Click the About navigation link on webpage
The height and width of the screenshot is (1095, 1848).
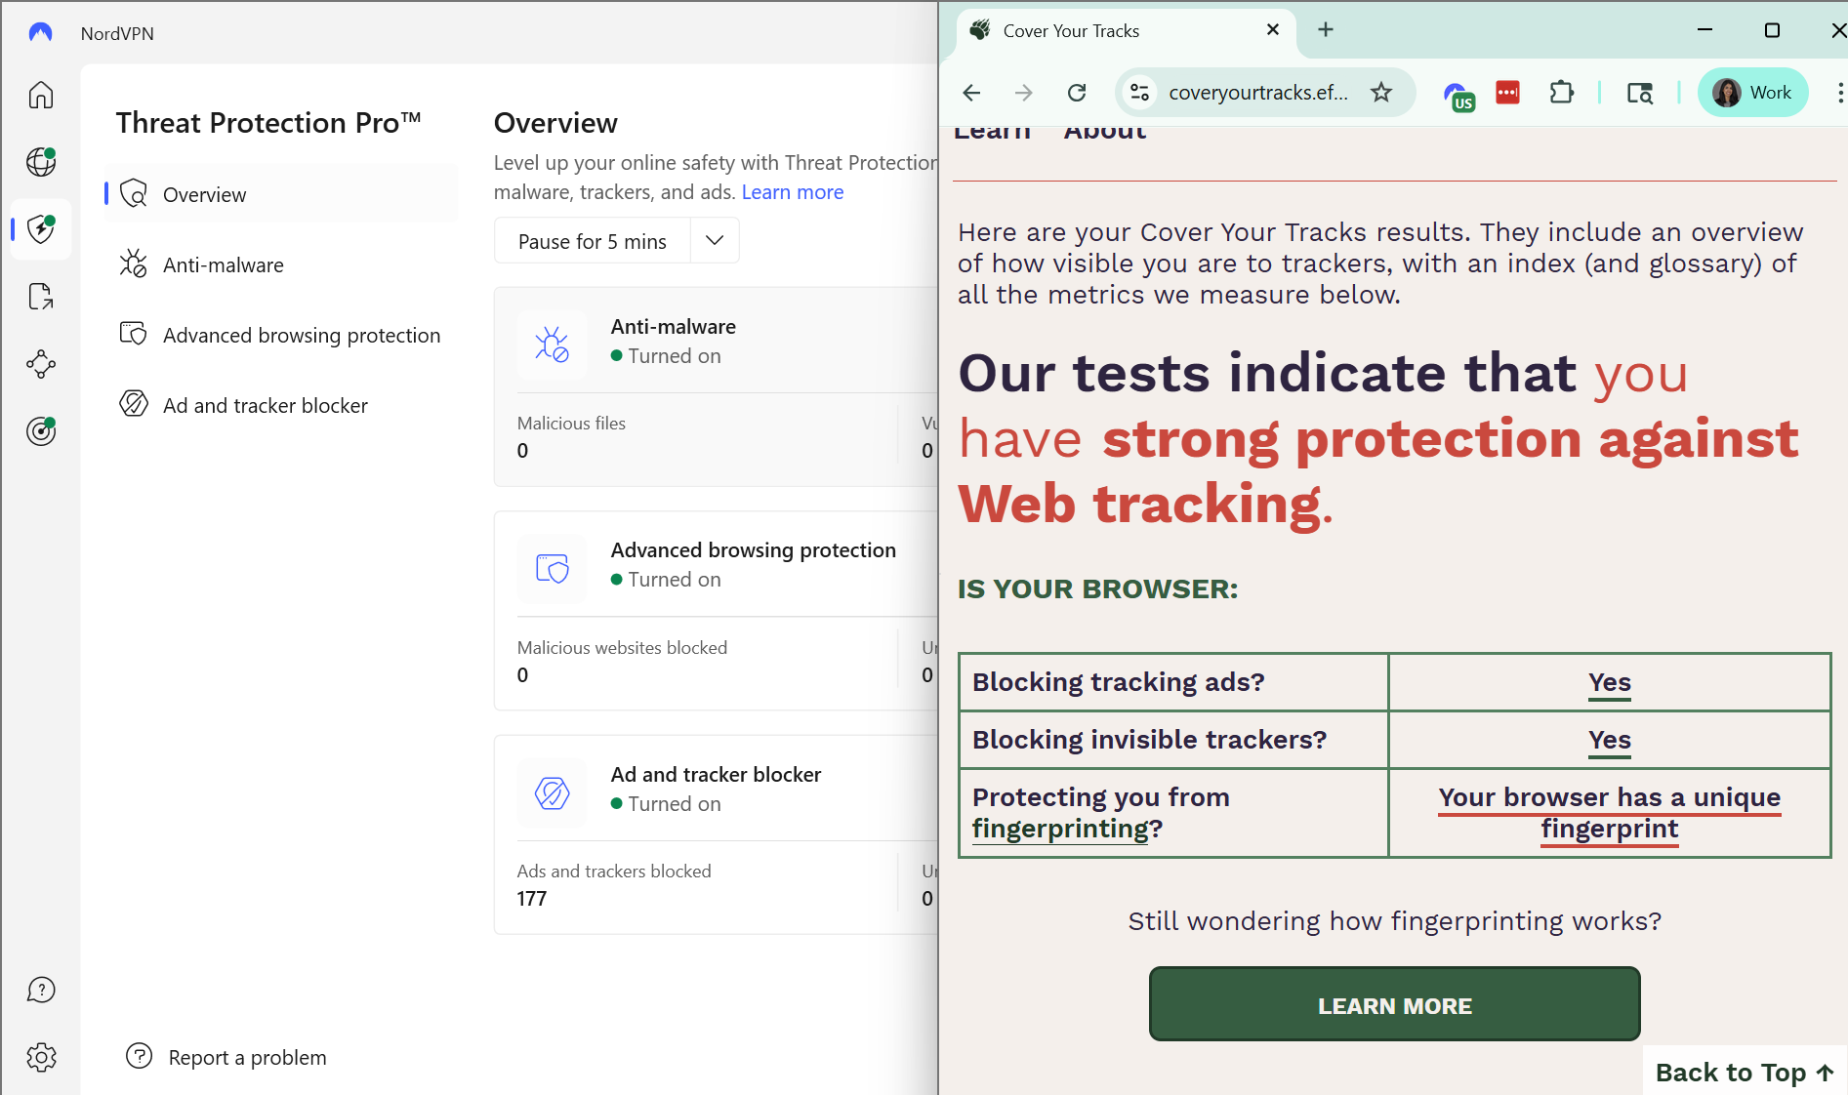click(x=1104, y=133)
